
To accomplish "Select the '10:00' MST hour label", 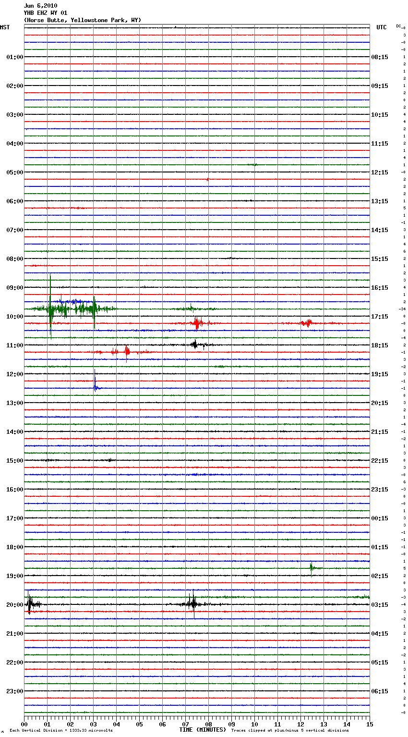I will (x=14, y=317).
